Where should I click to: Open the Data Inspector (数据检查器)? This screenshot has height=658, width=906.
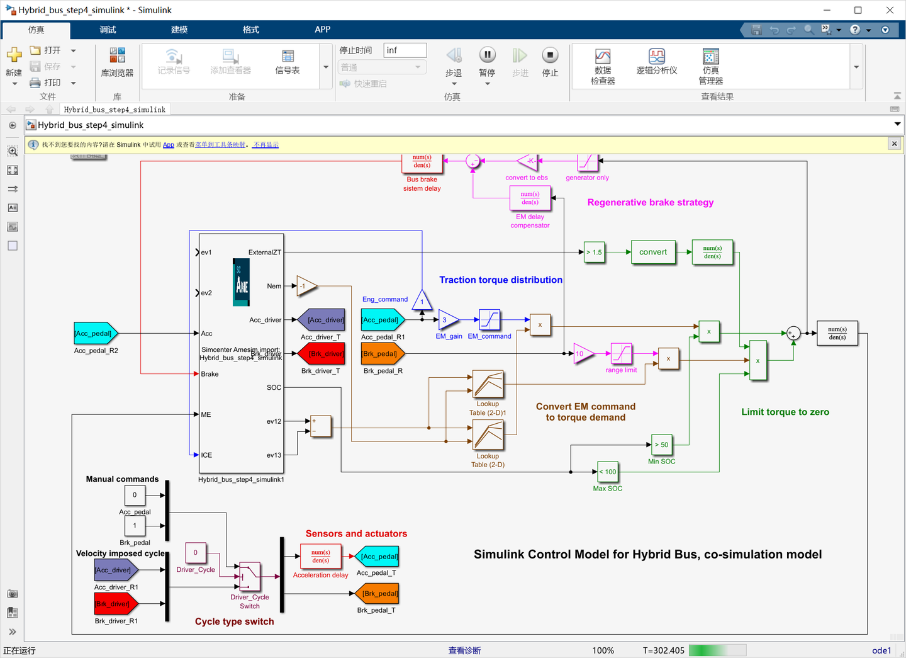(x=603, y=67)
